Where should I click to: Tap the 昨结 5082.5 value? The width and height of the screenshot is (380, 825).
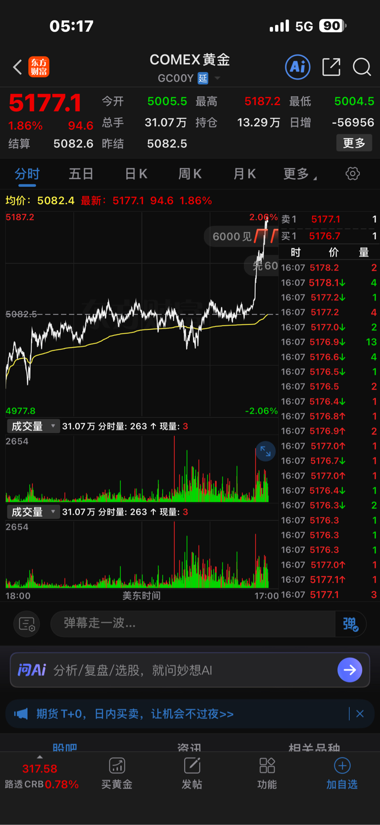[167, 144]
